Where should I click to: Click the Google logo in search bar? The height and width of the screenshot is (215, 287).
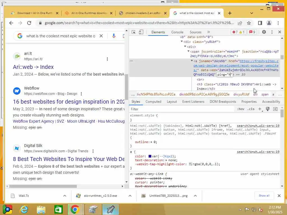pyautogui.click(x=20, y=36)
